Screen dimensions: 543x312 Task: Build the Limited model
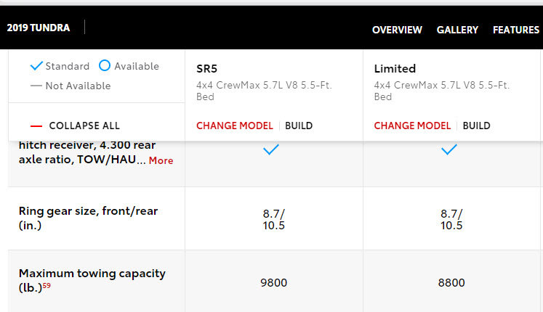477,126
